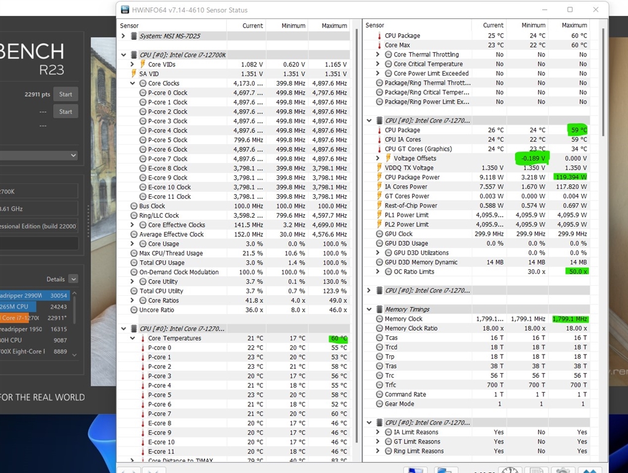Screen dimensions: 628x473
Task: Expand GPU D3D Utilizations
Action: [x=378, y=253]
